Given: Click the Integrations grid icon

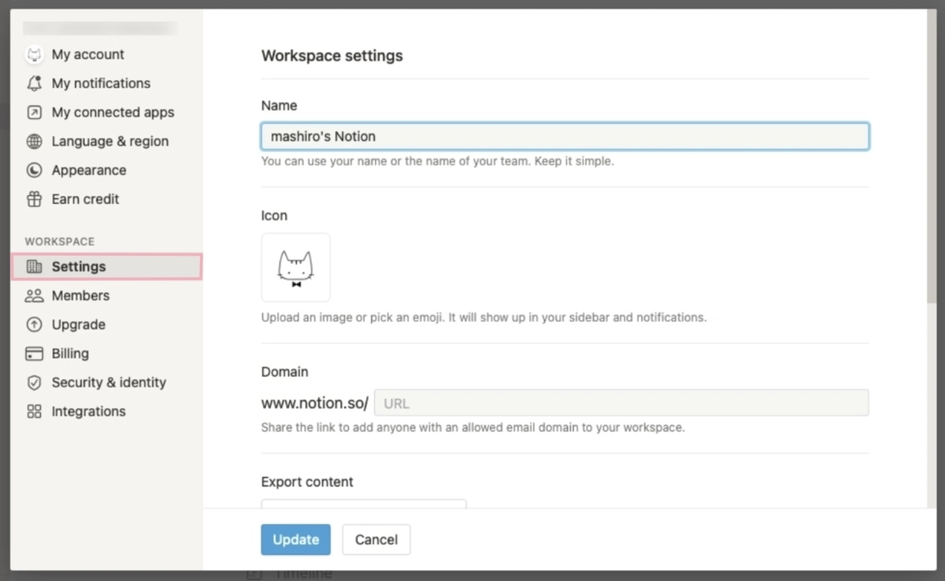Looking at the screenshot, I should tap(35, 411).
